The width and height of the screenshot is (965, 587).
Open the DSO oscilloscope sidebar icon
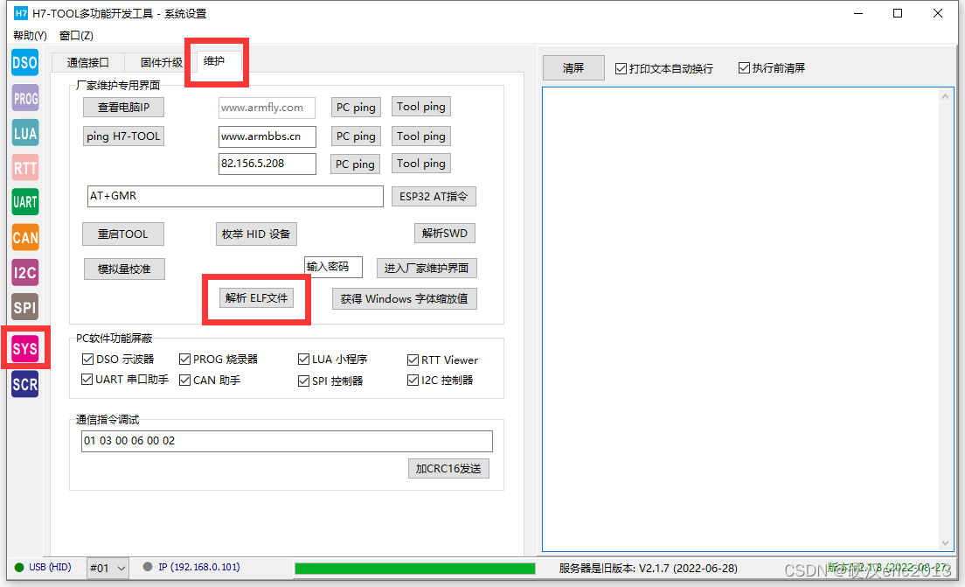tap(25, 63)
